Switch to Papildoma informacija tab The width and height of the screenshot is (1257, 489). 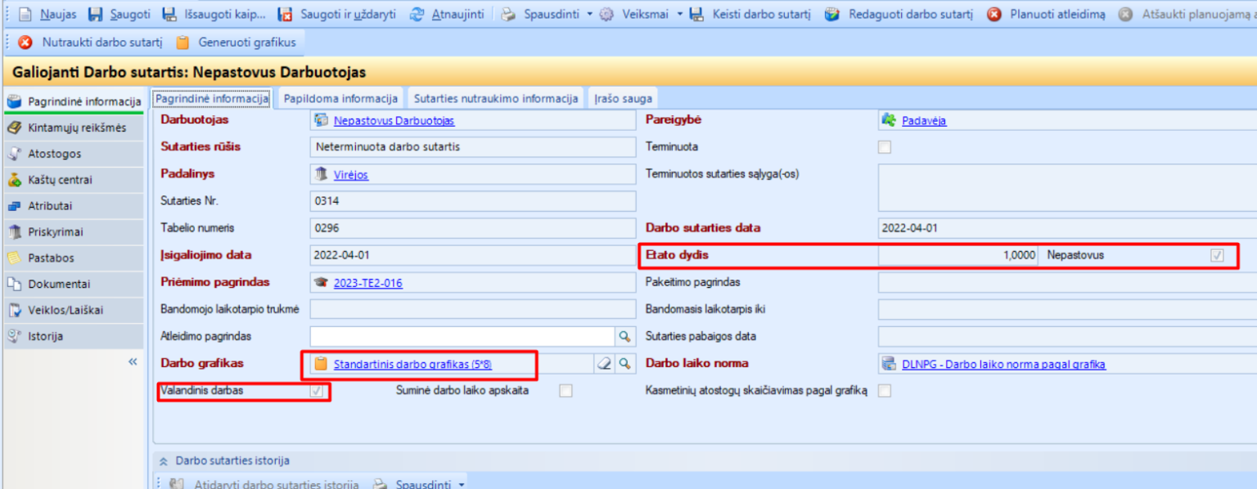tap(341, 98)
